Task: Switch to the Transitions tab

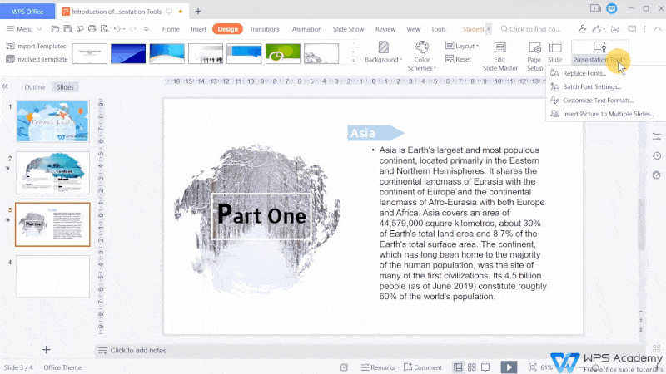Action: [x=265, y=29]
